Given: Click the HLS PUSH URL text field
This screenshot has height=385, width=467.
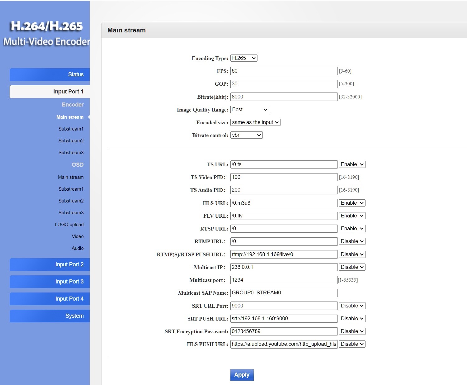Looking at the screenshot, I should click(x=284, y=344).
